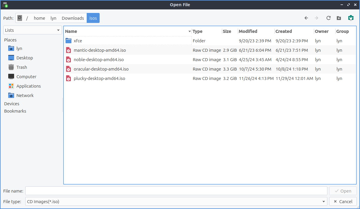Select noble-desktop-amd64.iso file
Screen dimensions: 360x209
coord(98,60)
